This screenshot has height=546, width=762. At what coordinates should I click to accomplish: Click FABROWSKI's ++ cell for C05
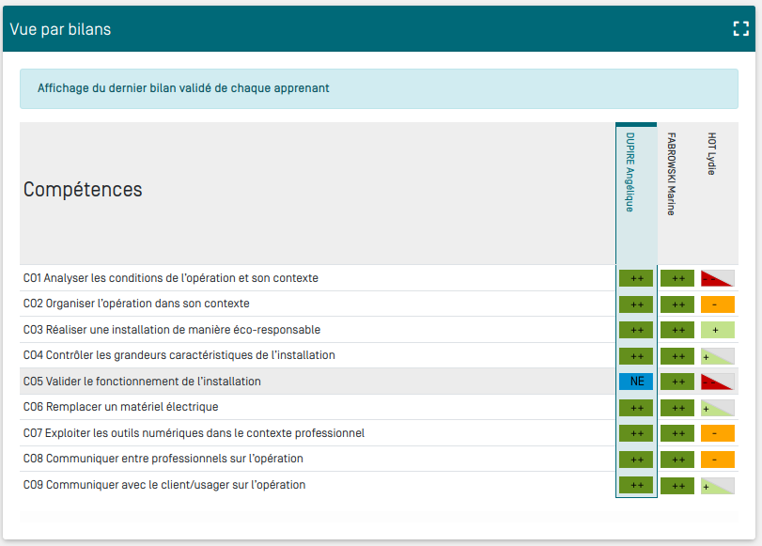676,382
